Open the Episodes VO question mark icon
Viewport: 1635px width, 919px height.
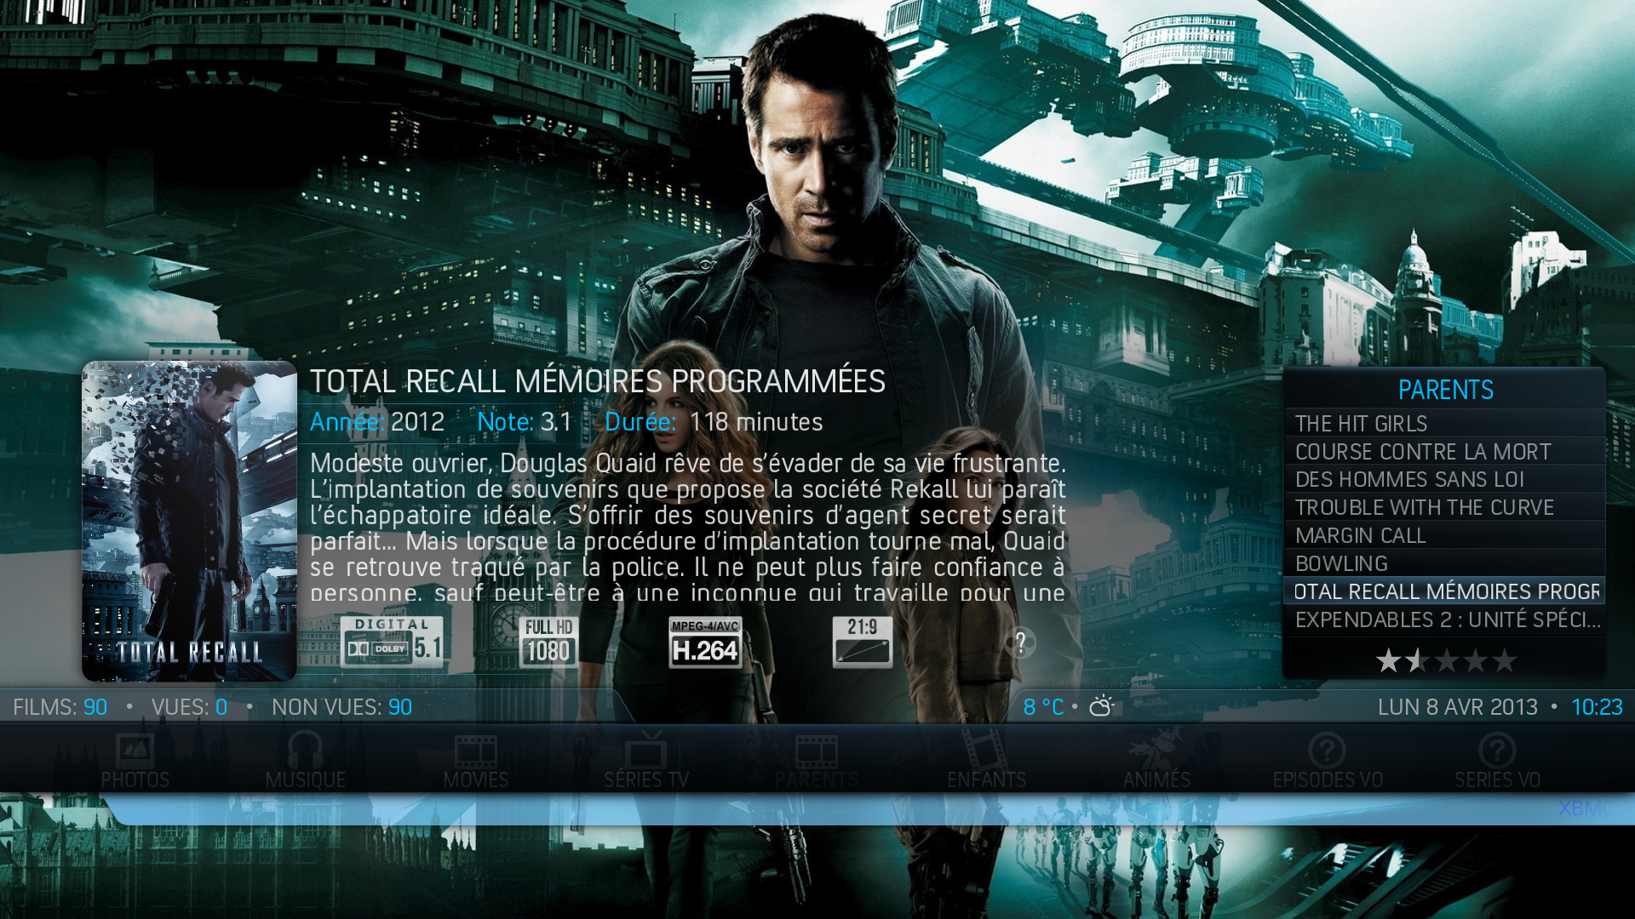point(1327,751)
